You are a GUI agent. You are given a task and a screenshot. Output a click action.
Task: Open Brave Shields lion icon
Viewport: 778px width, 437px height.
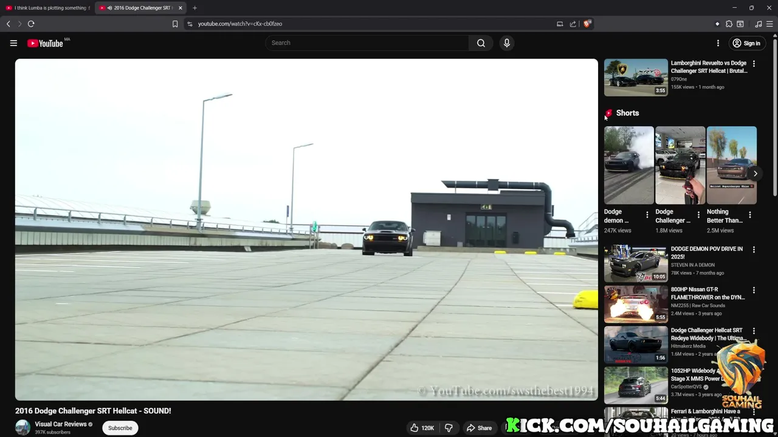587,24
